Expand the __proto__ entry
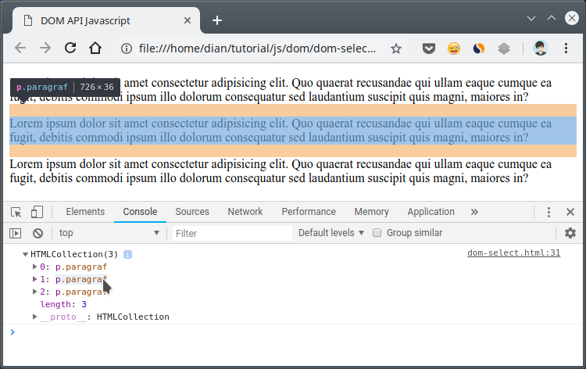The width and height of the screenshot is (586, 369). pyautogui.click(x=34, y=317)
